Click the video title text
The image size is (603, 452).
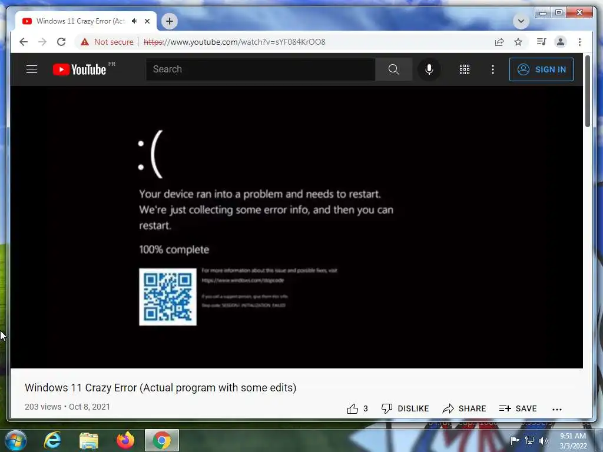pyautogui.click(x=160, y=388)
